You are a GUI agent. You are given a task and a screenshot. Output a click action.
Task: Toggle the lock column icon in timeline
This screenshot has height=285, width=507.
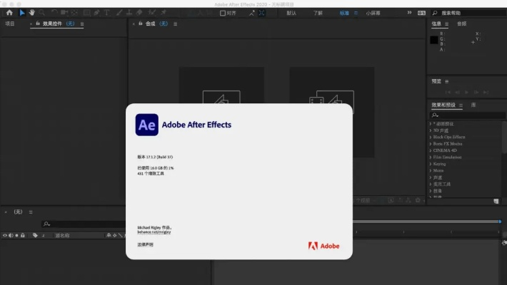pos(23,235)
